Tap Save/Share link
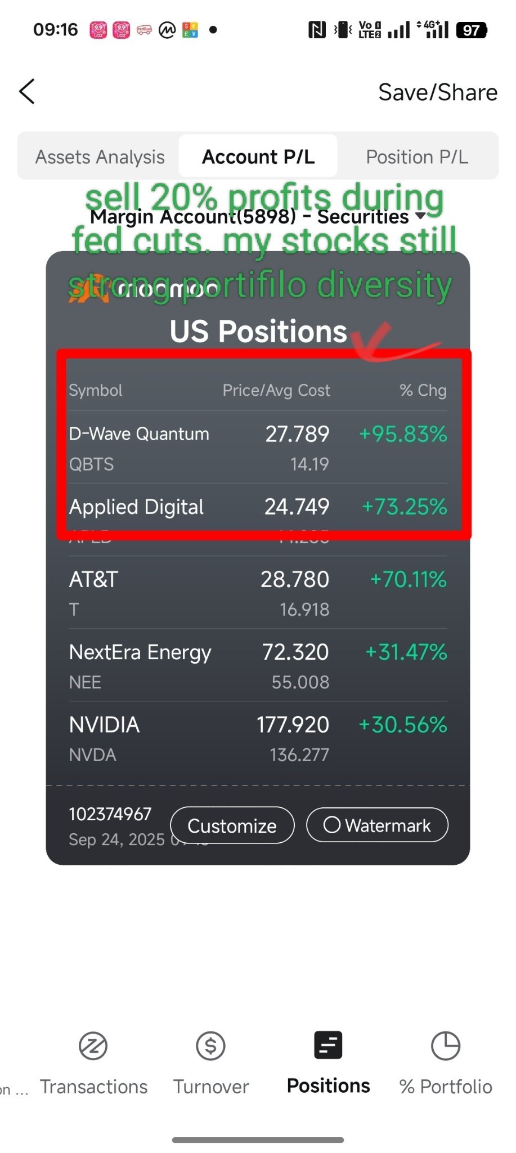 point(437,92)
